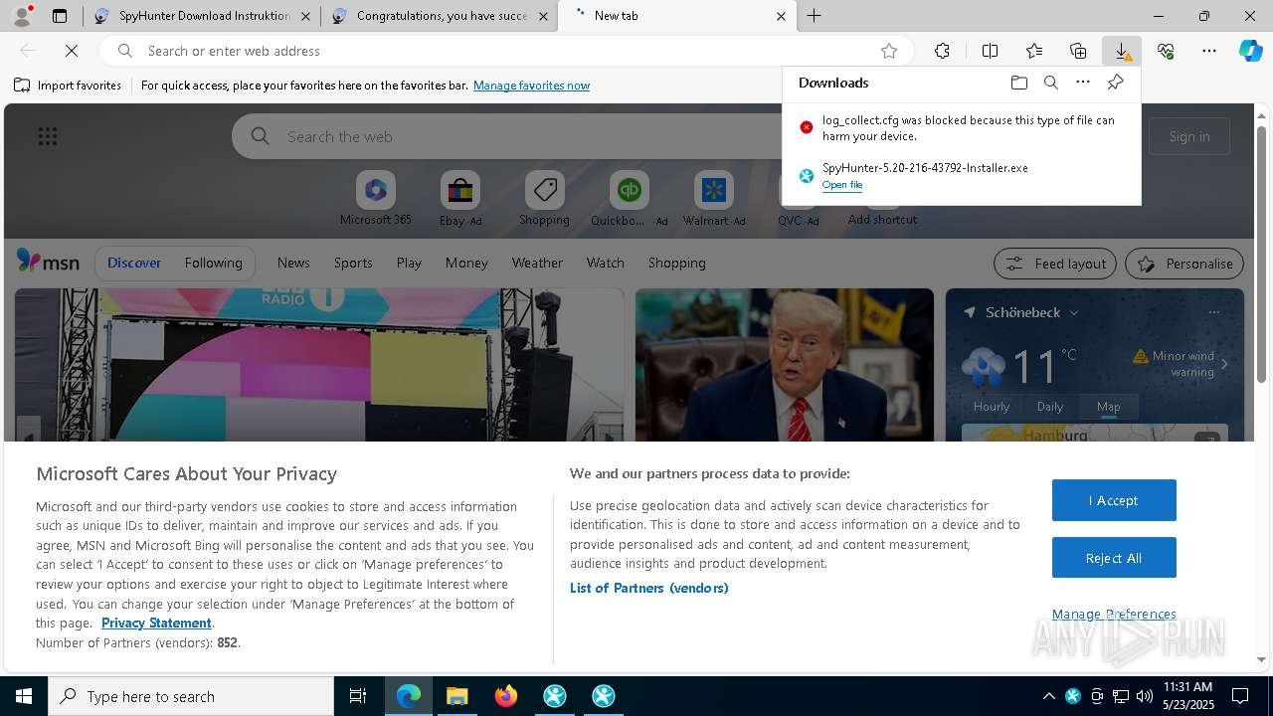Viewport: 1273px width, 716px height.
Task: Select the Discover feed tab
Action: coord(134,263)
